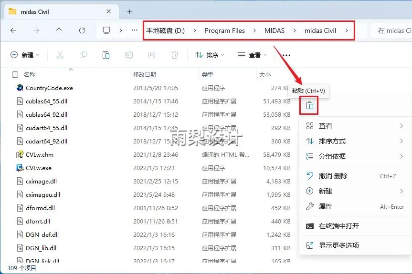The width and height of the screenshot is (412, 274).
Task: Click the CountryCode.exe file icon
Action: coord(20,88)
